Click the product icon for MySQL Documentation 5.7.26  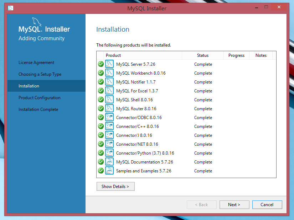pyautogui.click(x=109, y=162)
